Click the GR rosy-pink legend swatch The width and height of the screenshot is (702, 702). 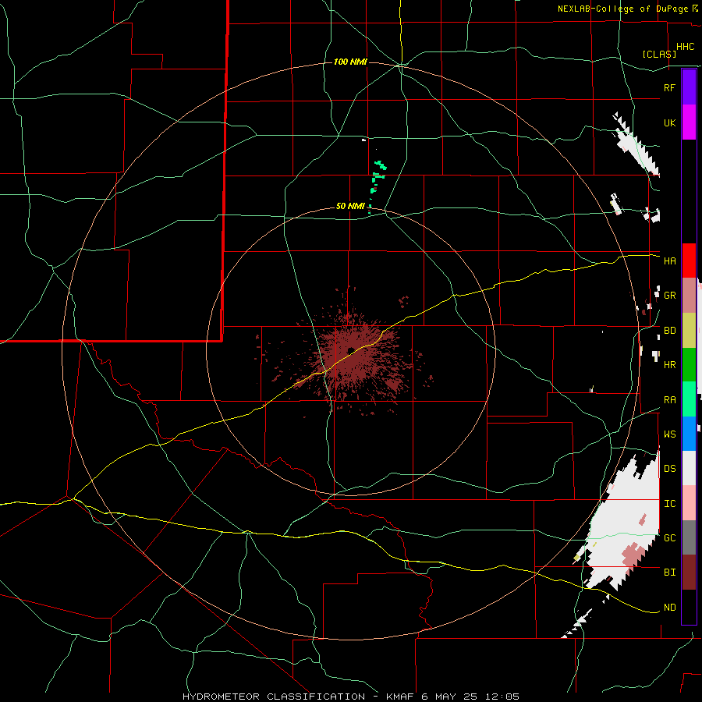coord(689,296)
